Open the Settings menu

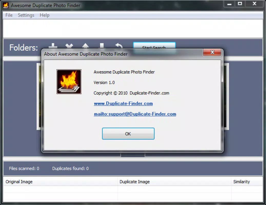pyautogui.click(x=26, y=15)
